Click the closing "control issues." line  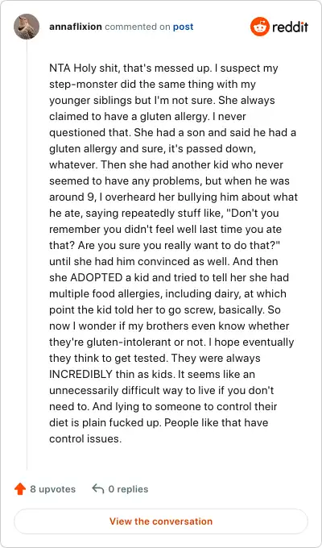pos(85,438)
